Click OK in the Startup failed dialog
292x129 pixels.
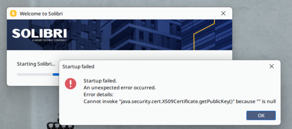(x=261, y=116)
